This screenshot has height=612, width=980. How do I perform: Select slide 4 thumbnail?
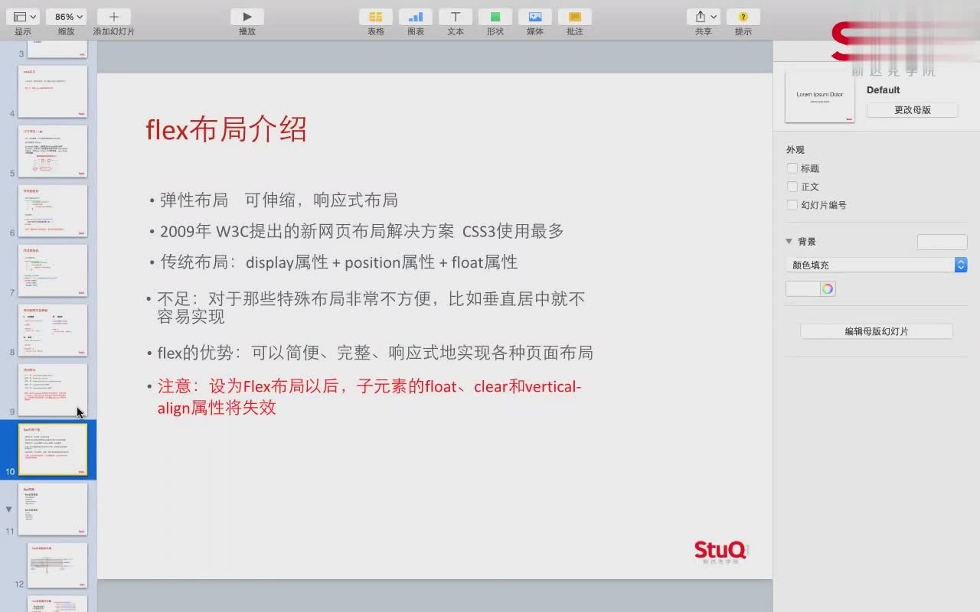click(x=53, y=91)
